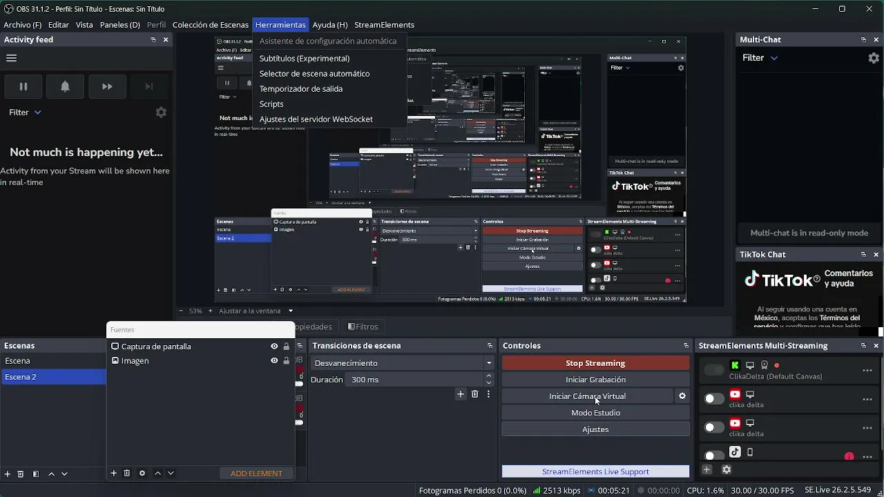Expand the Multi-Chat Filter dropdown
884x497 pixels.
click(760, 58)
